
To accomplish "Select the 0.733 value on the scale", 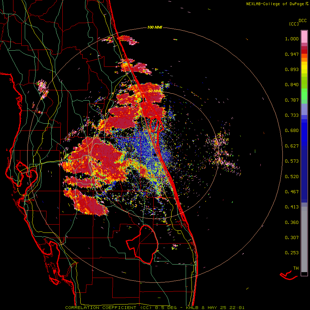I will pos(292,115).
